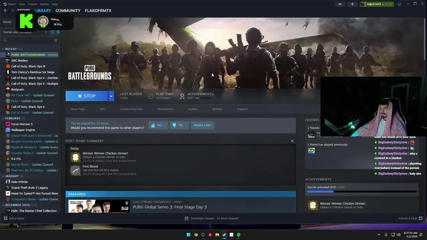Viewport: 427px width, 240px height.
Task: Open the Games menu
Action: 44,4
